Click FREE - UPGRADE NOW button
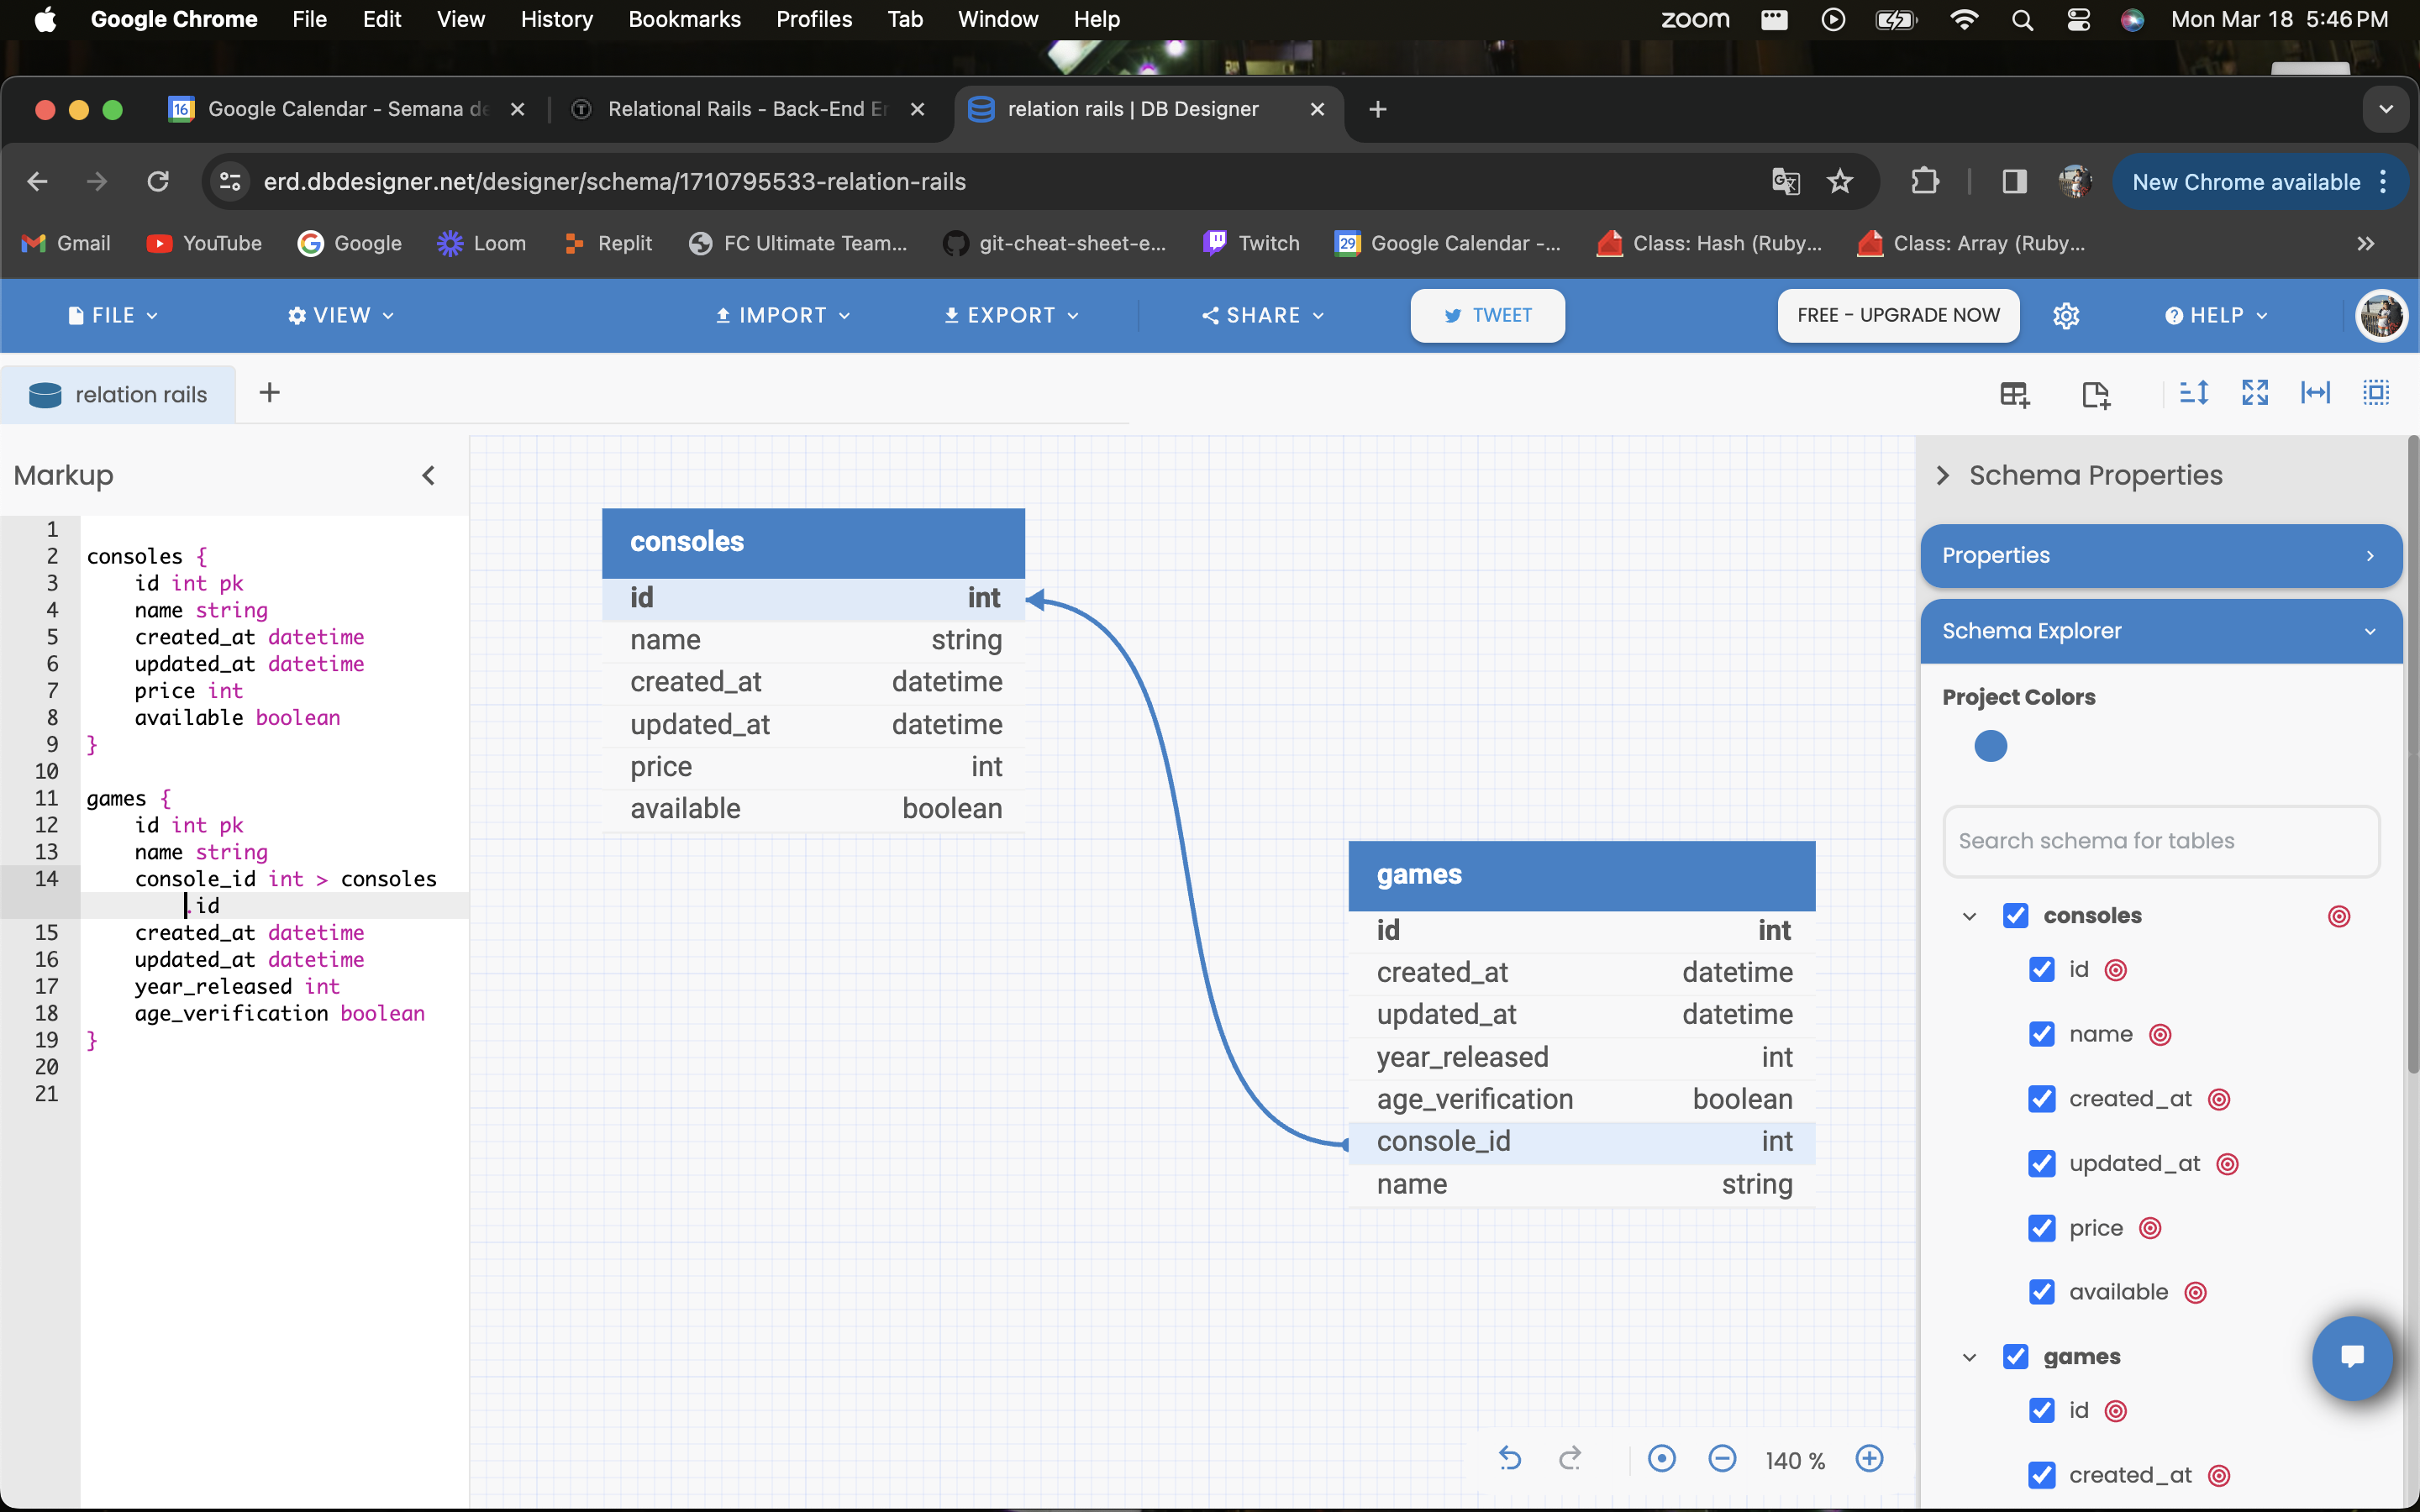This screenshot has height=1512, width=2420. [x=1897, y=316]
